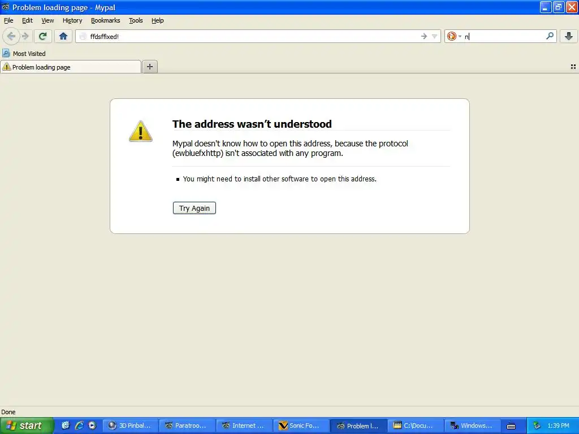
Task: Click the system tray network icon
Action: pyautogui.click(x=537, y=426)
